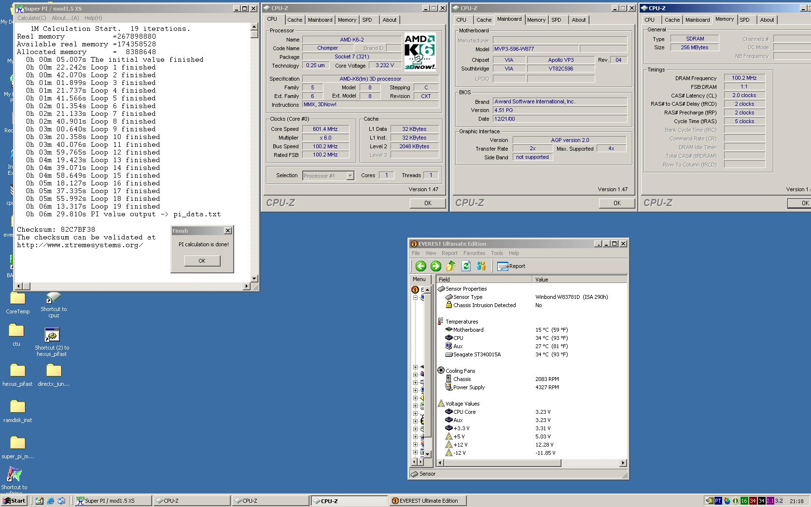Select Power Supply fan row
Image resolution: width=811 pixels, height=507 pixels.
(531, 387)
